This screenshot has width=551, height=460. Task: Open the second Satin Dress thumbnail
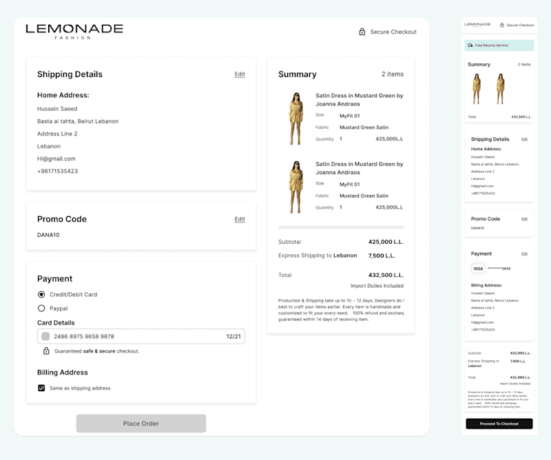pos(296,187)
